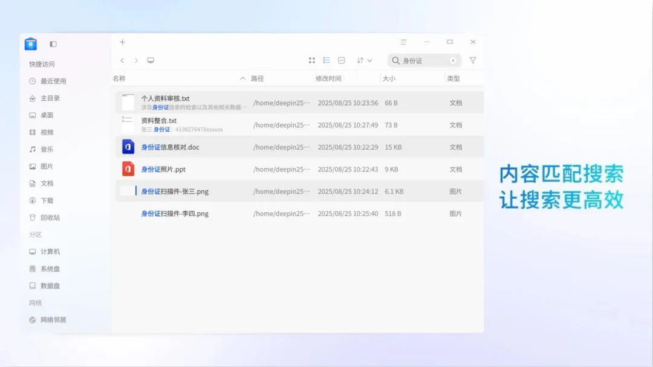Image resolution: width=653 pixels, height=367 pixels.
Task: Switch to tree view mode
Action: tap(342, 60)
